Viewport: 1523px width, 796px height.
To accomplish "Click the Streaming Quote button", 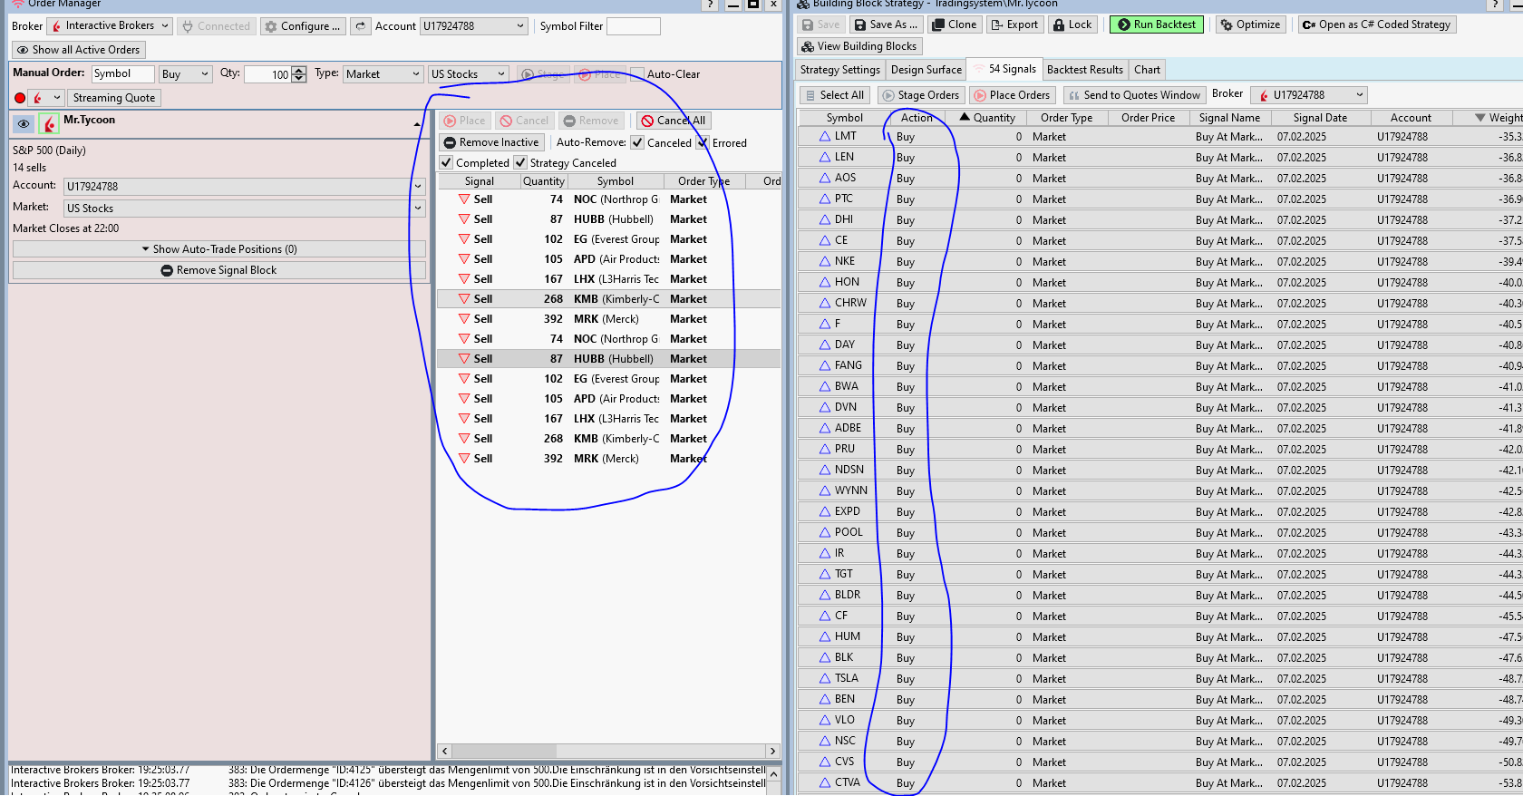I will tap(114, 98).
